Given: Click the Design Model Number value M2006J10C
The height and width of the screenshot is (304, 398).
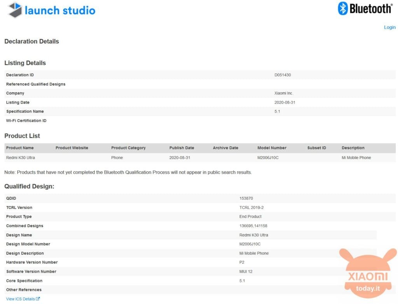Looking at the screenshot, I should 250,244.
